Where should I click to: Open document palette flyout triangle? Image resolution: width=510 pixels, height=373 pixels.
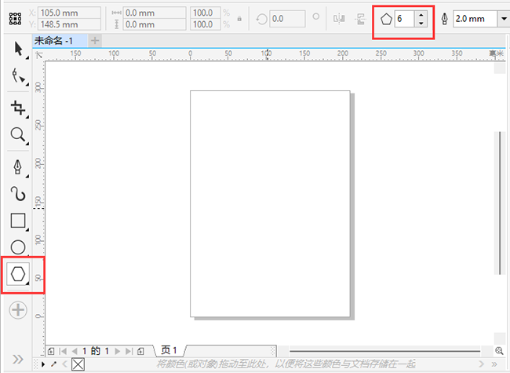click(43, 364)
